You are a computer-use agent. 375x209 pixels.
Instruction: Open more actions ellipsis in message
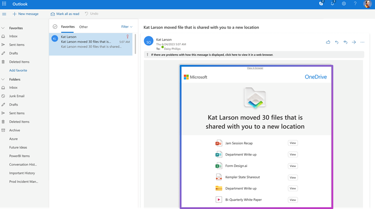(362, 42)
